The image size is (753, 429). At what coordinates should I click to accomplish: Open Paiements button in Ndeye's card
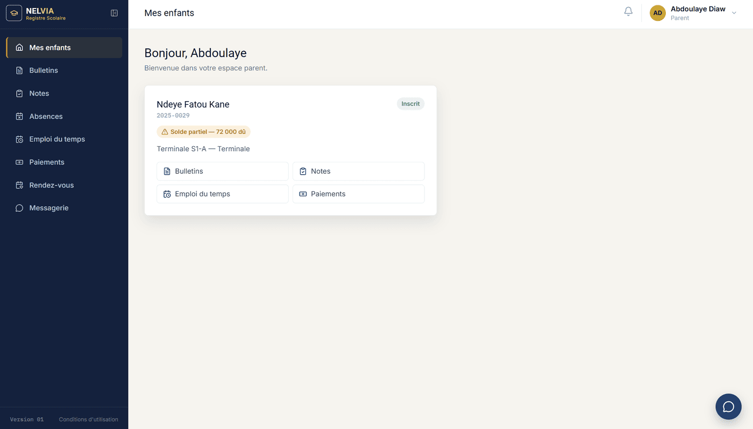[x=359, y=194]
